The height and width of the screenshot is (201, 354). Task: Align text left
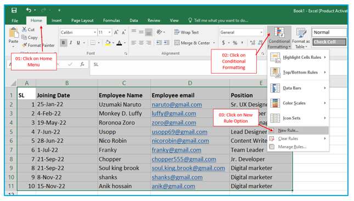[134, 43]
